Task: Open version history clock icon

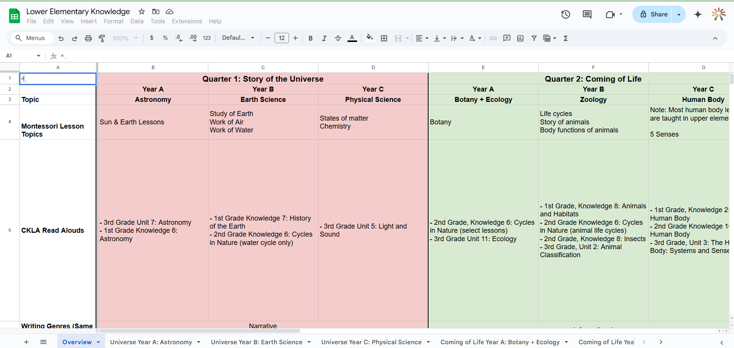Action: 565,14
